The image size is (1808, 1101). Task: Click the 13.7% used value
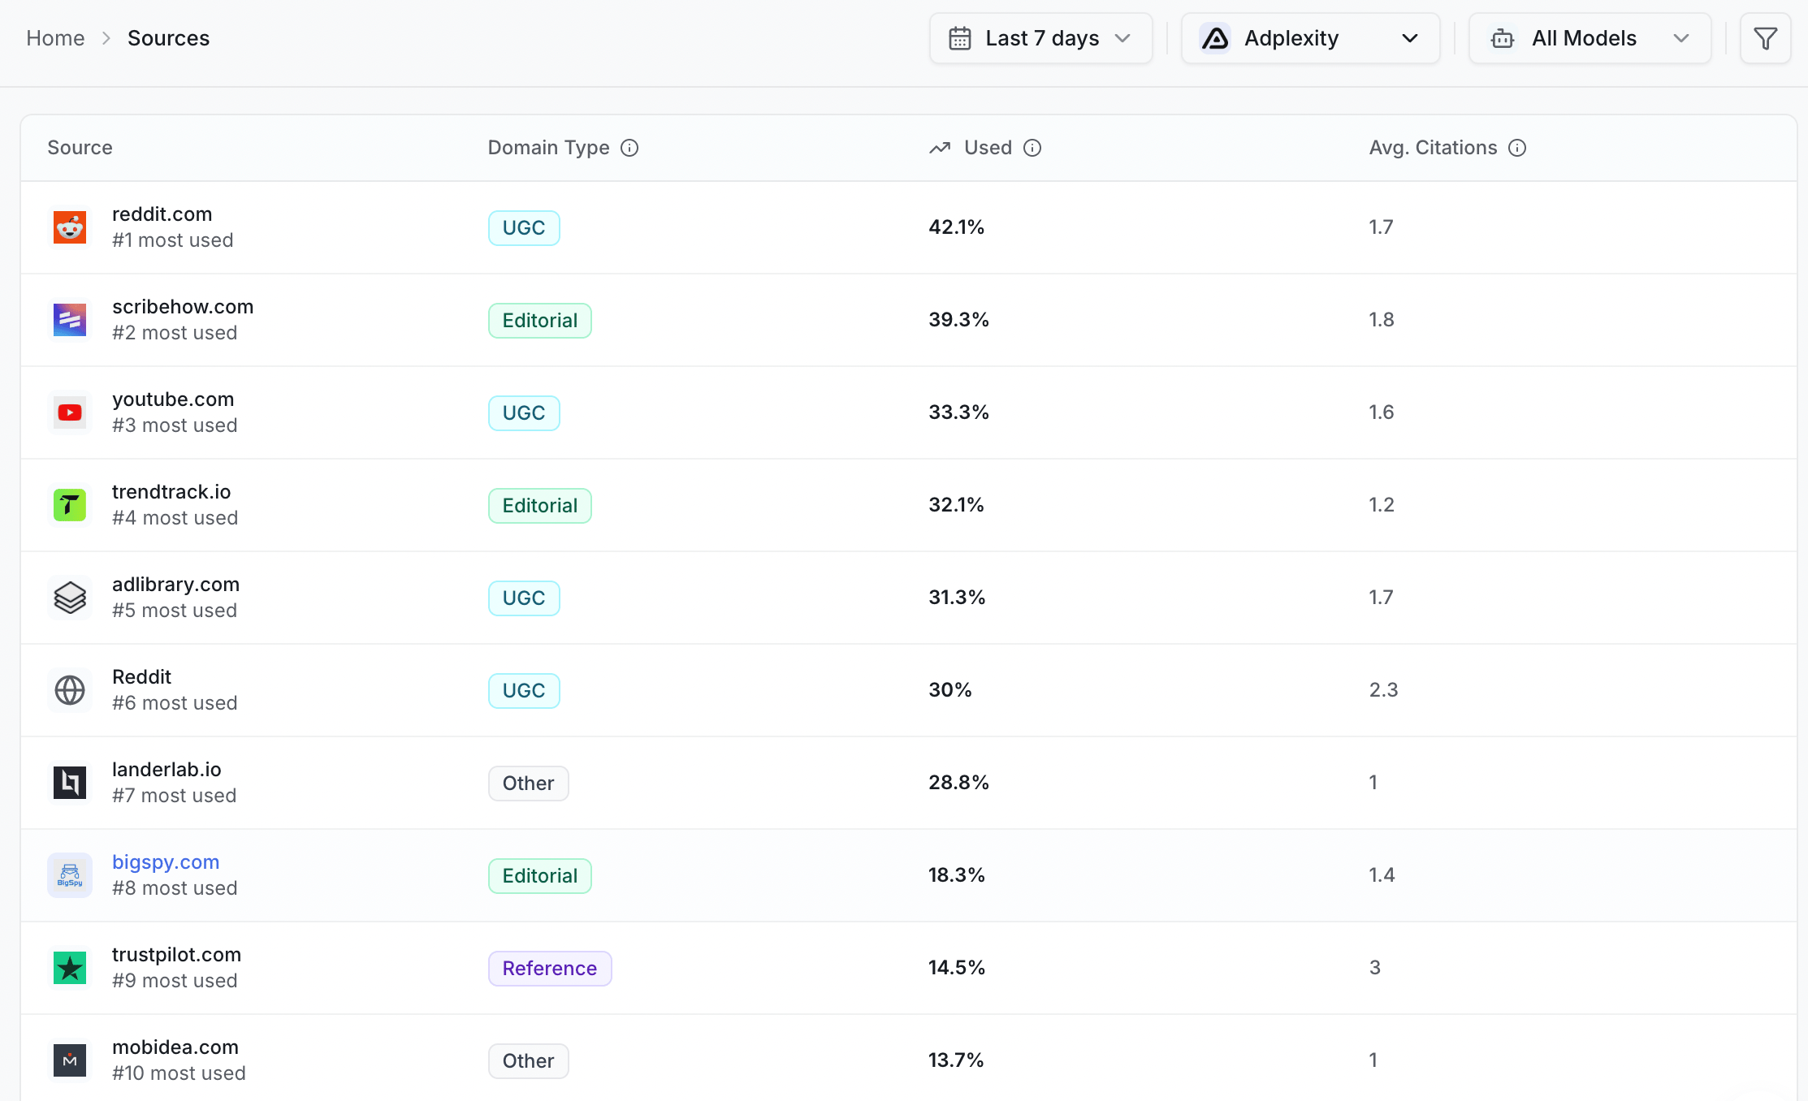(x=956, y=1060)
